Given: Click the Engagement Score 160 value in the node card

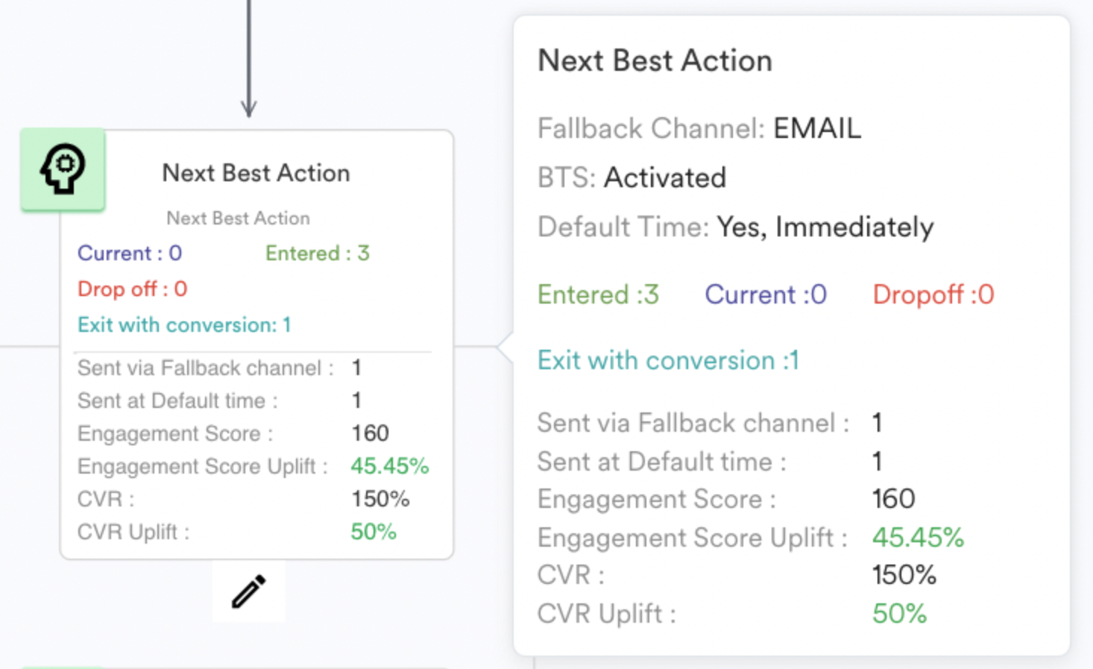Looking at the screenshot, I should pos(370,433).
